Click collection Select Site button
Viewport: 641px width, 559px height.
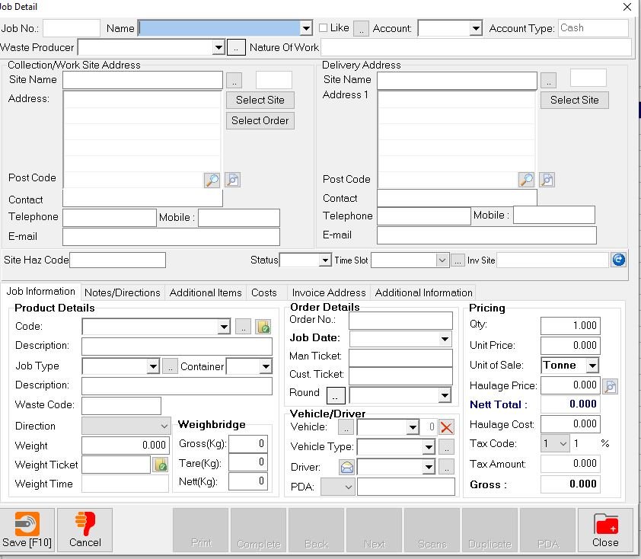point(260,101)
